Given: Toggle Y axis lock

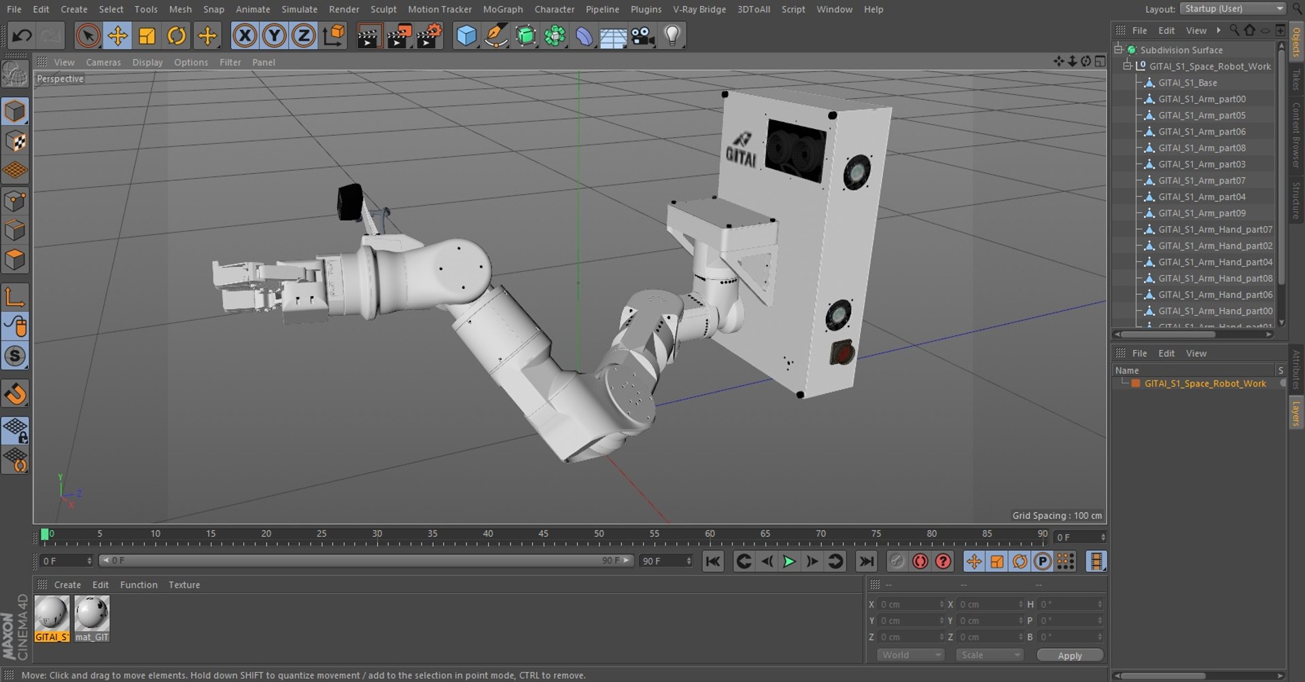Looking at the screenshot, I should 274,35.
